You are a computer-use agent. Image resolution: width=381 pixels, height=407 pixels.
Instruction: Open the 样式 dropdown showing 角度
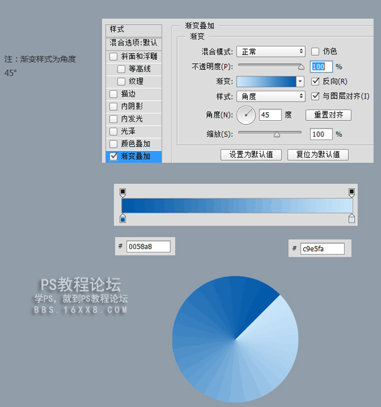pos(271,96)
